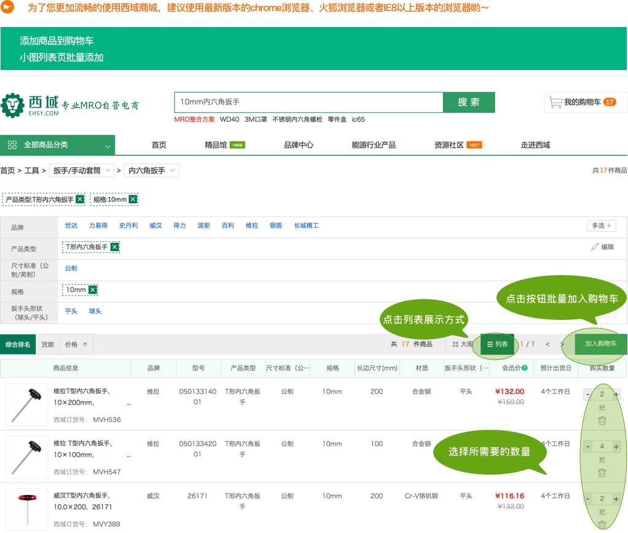Click the shopping cart icon
The image size is (628, 533).
tap(555, 102)
